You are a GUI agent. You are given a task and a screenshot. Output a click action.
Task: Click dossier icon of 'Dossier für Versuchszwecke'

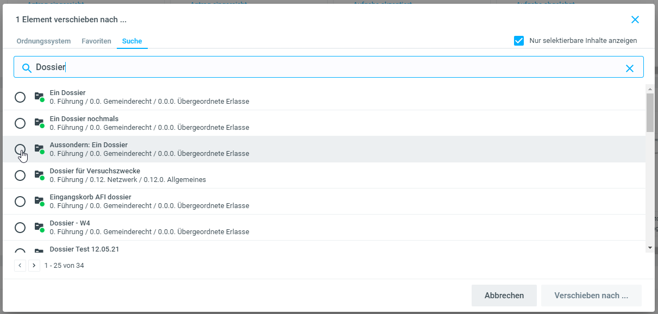pyautogui.click(x=39, y=175)
